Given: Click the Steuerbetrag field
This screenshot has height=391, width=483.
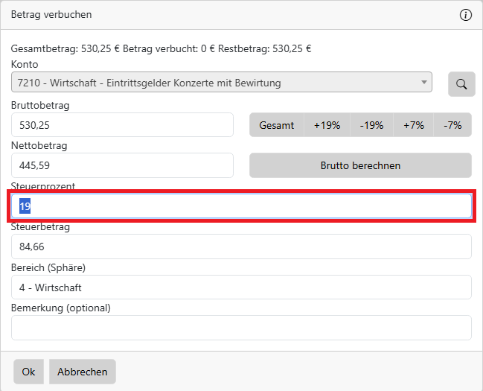Looking at the screenshot, I should (241, 247).
